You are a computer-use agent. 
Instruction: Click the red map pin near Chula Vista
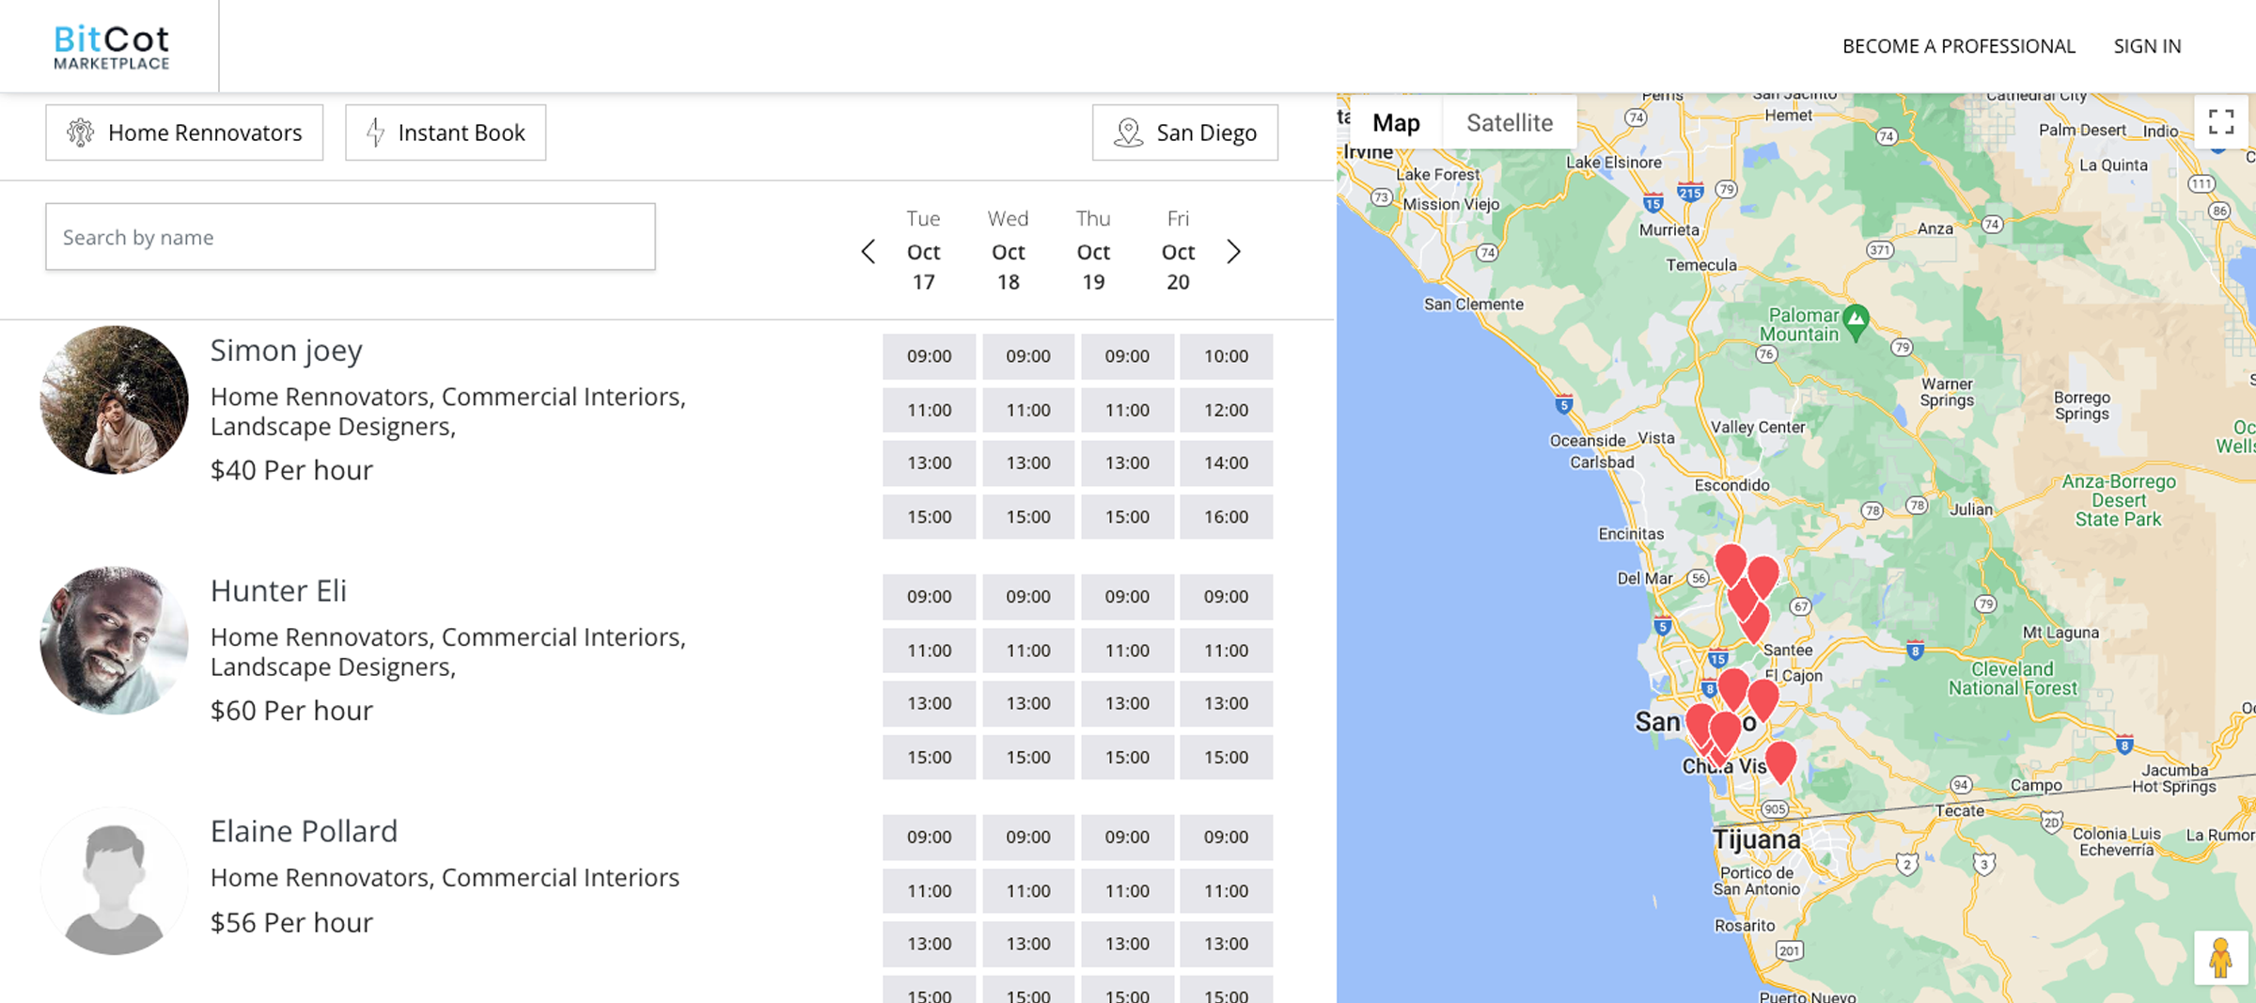(1780, 760)
